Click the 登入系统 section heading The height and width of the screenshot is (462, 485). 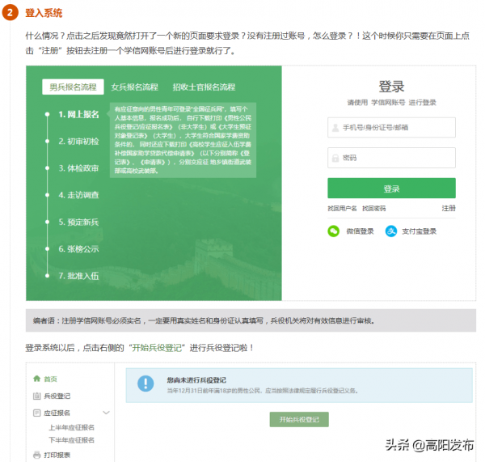tap(44, 13)
